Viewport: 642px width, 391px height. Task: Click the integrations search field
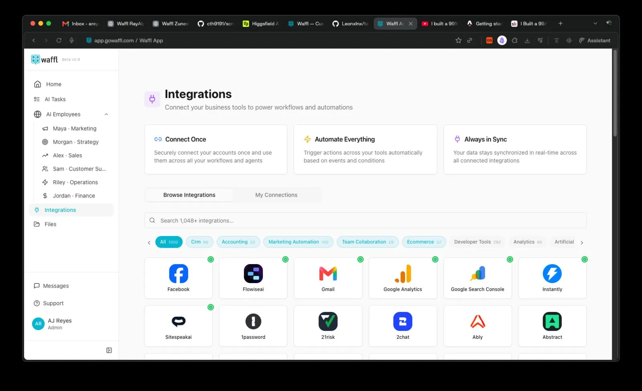click(365, 220)
